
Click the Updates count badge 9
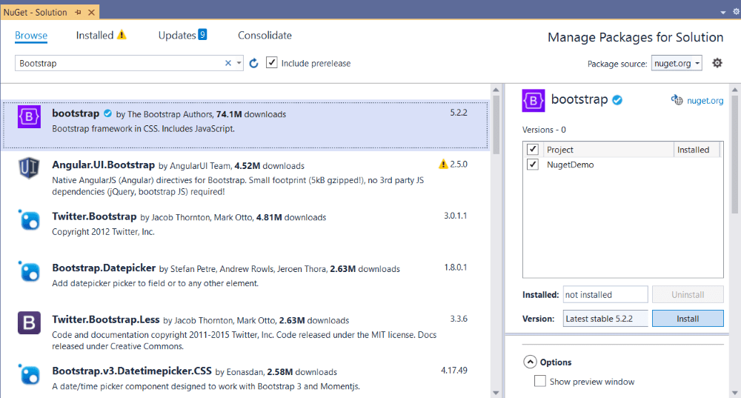(202, 35)
